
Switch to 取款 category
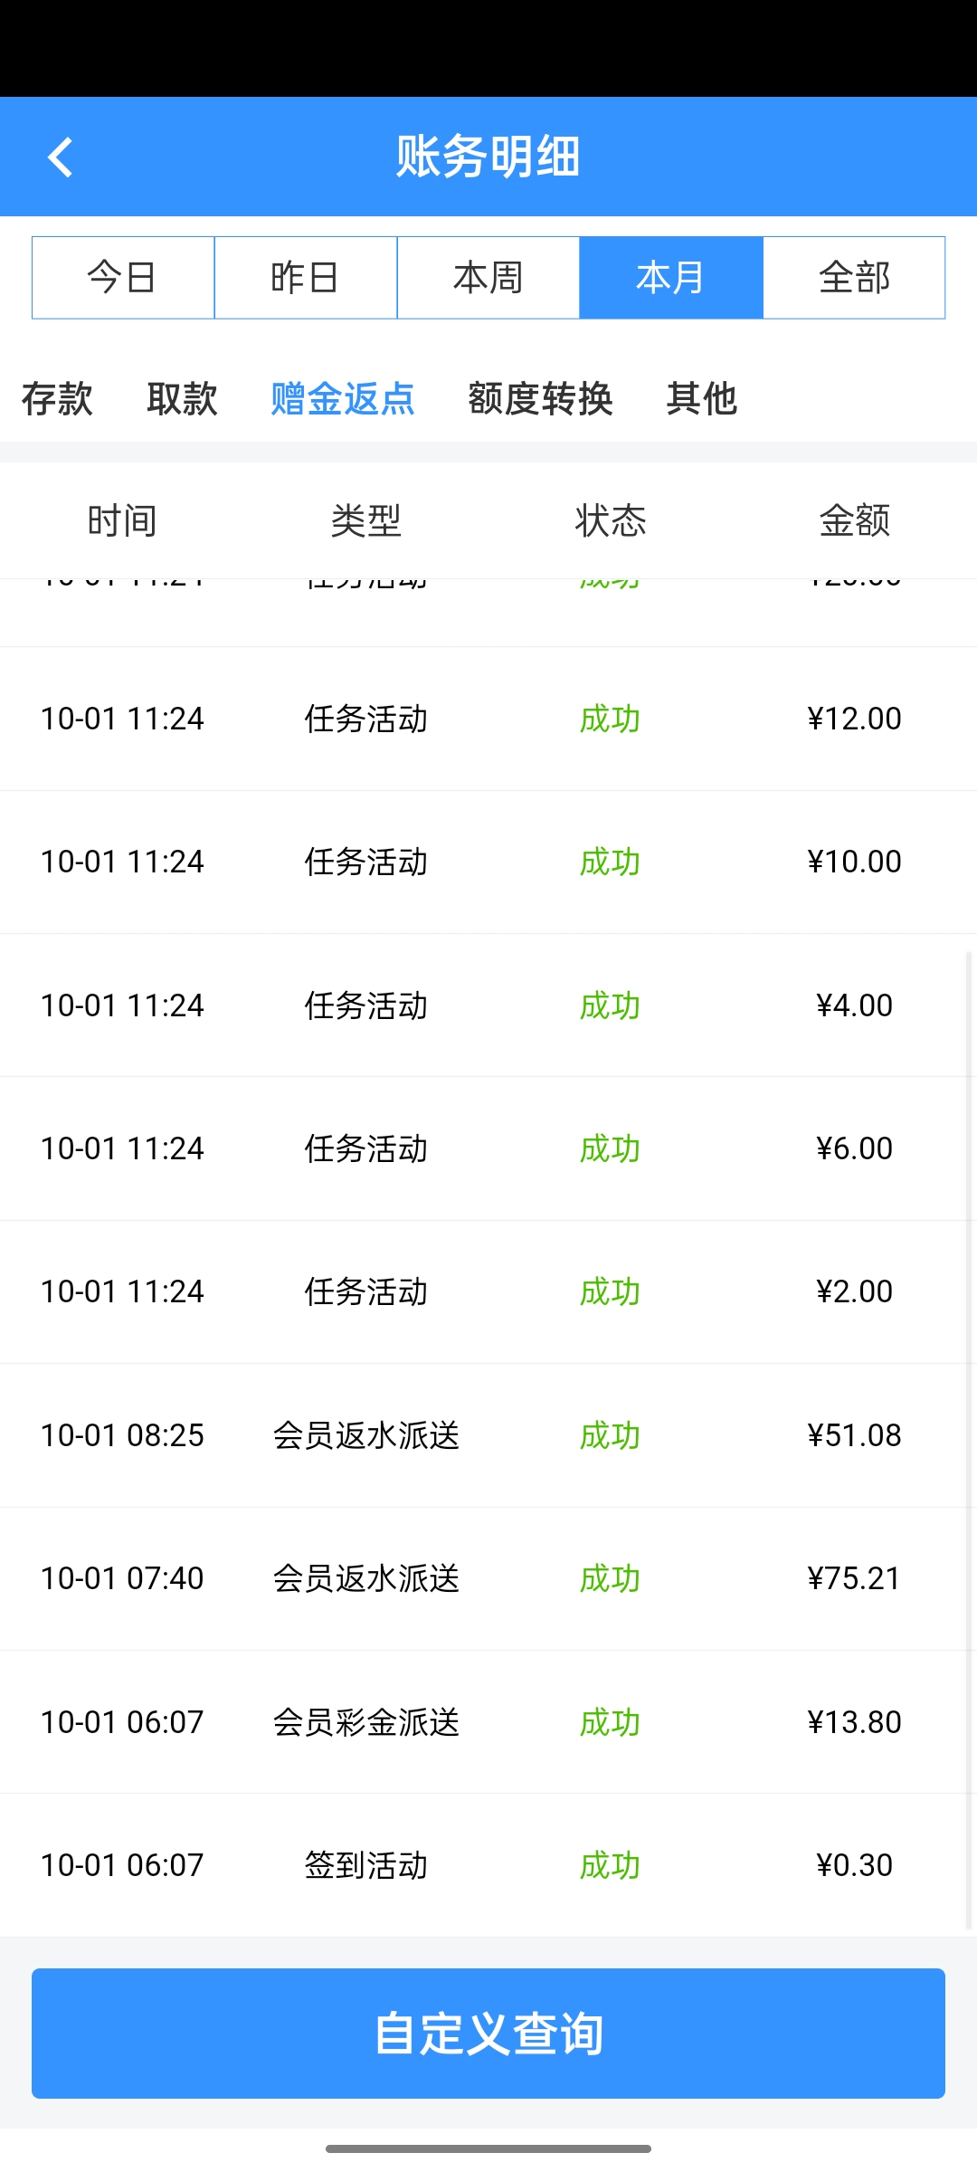click(x=182, y=399)
